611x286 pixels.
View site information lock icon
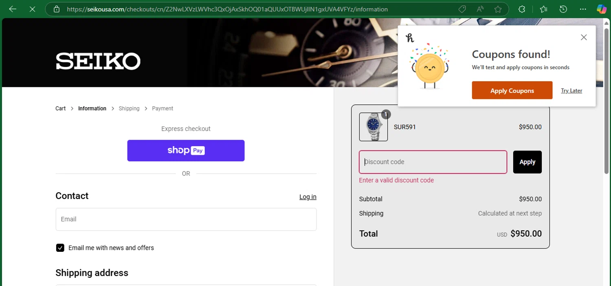pyautogui.click(x=57, y=9)
